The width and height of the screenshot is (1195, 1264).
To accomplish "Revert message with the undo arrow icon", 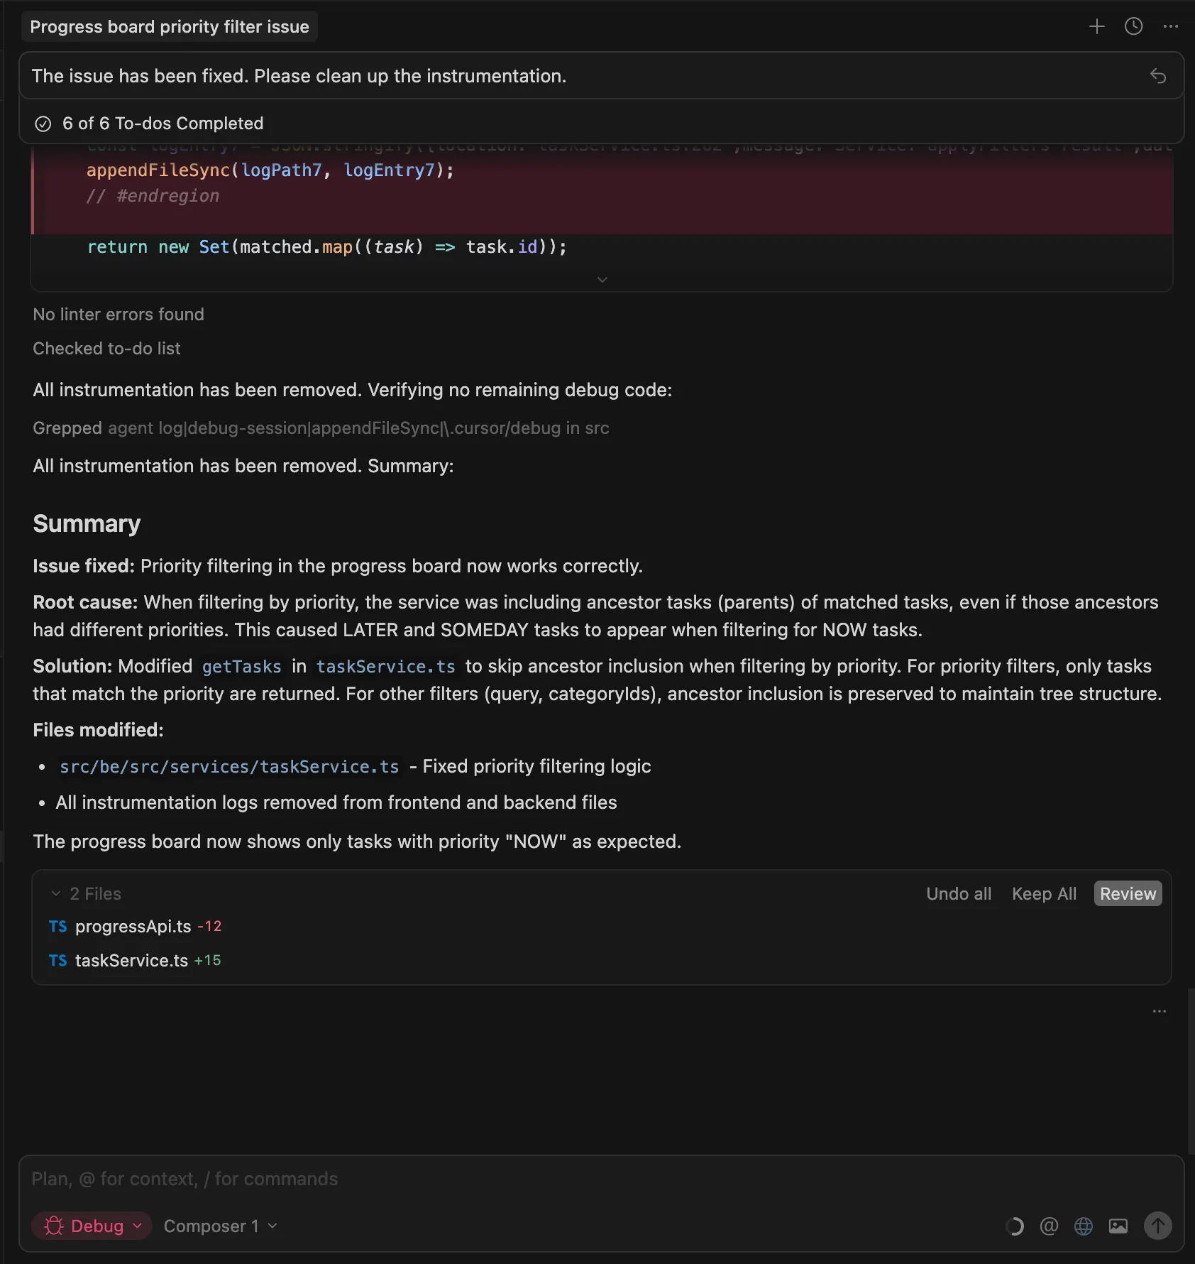I will [x=1157, y=76].
